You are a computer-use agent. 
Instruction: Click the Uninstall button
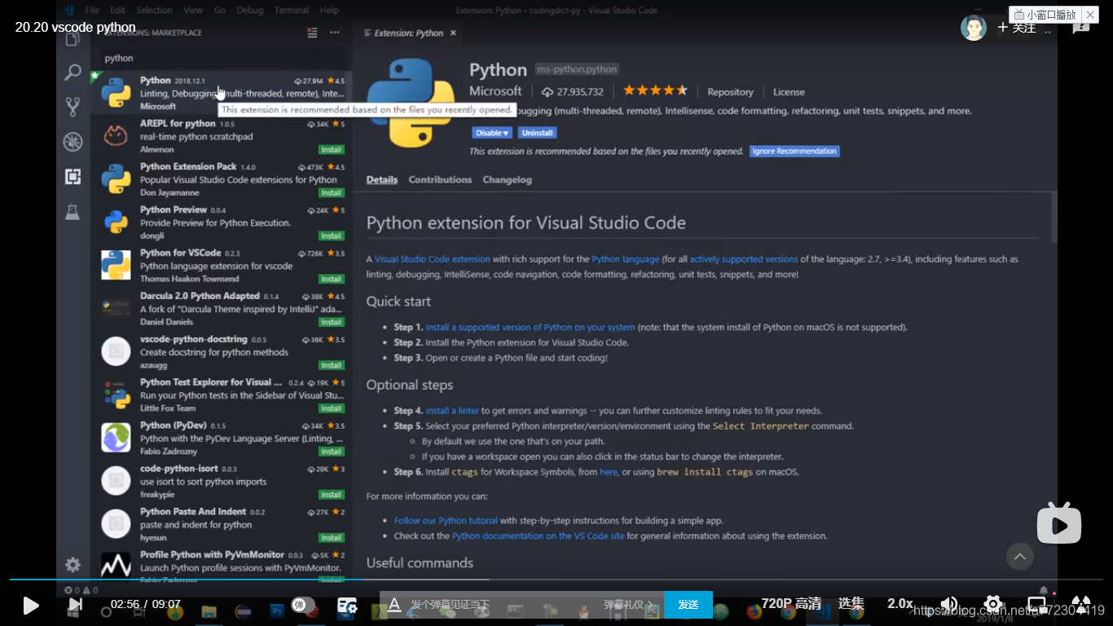537,133
